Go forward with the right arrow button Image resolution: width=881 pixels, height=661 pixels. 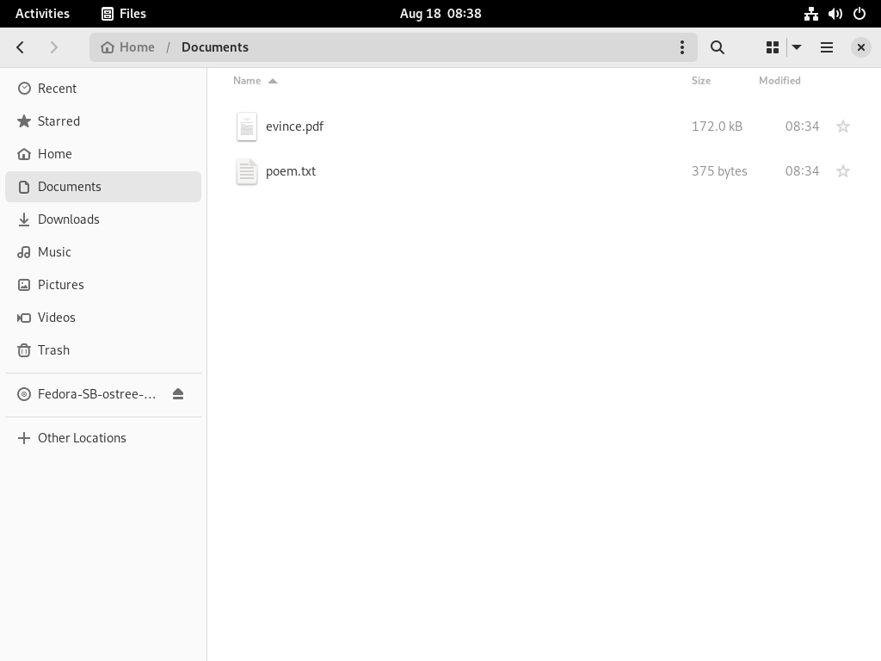click(x=54, y=47)
